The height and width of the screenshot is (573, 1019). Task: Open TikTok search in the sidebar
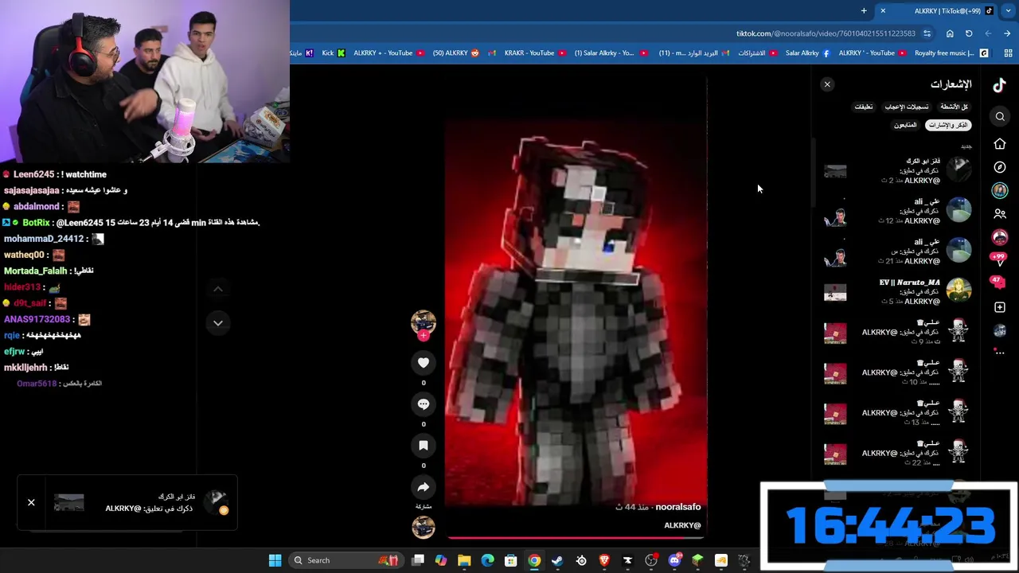click(1000, 117)
